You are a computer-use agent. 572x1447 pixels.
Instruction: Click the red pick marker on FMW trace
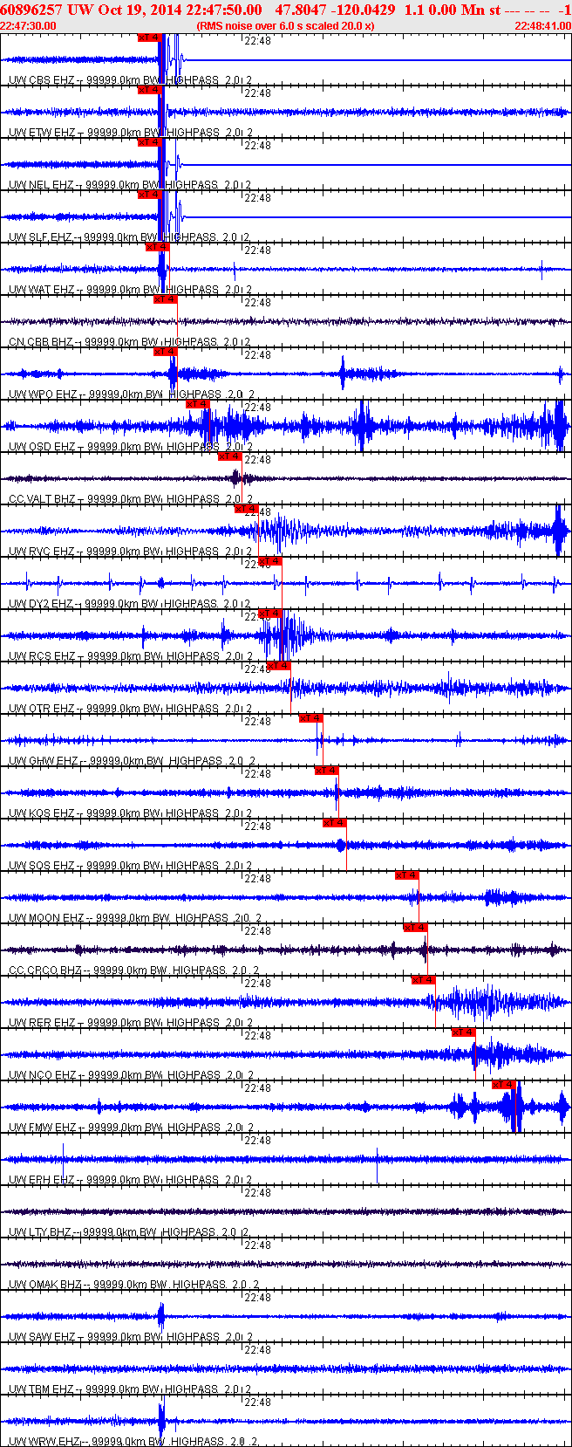[504, 1085]
